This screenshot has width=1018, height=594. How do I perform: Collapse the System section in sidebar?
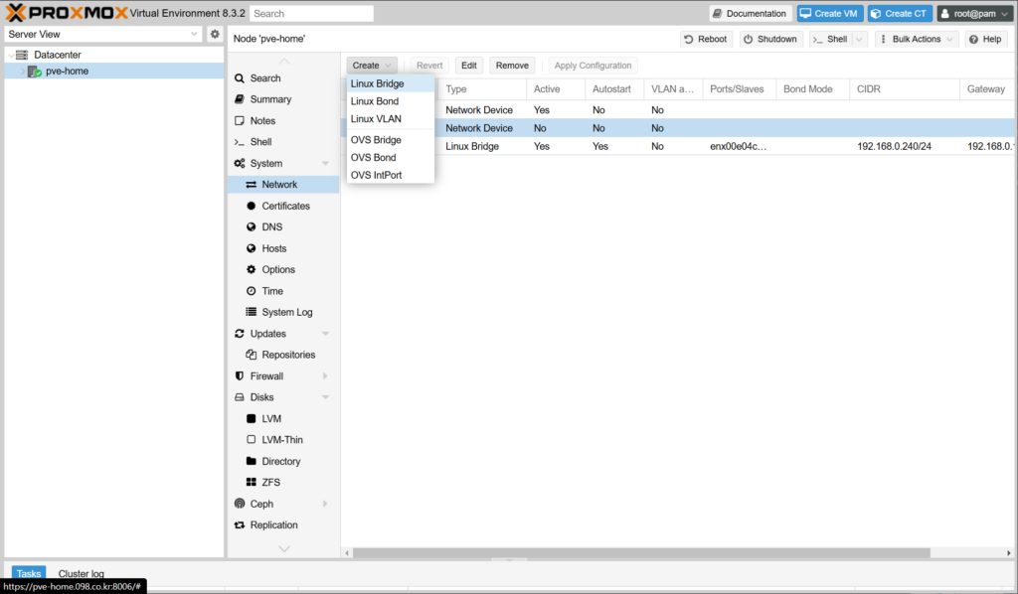tap(325, 163)
